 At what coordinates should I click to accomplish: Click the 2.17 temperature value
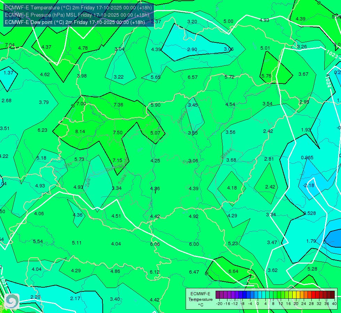click(75, 299)
